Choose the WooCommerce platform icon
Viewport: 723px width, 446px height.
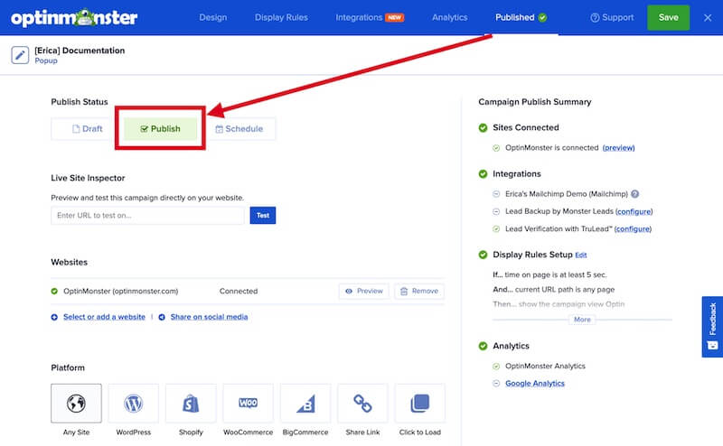pyautogui.click(x=249, y=403)
